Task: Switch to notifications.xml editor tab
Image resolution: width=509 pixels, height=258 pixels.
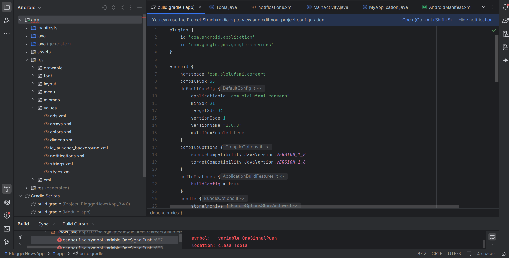Action: (x=272, y=7)
